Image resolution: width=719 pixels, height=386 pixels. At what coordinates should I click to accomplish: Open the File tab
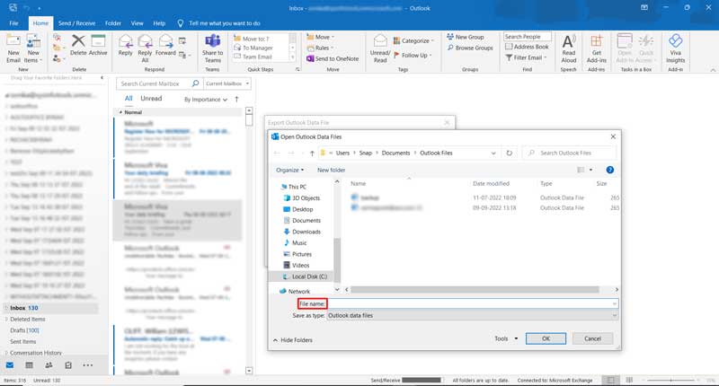point(13,23)
